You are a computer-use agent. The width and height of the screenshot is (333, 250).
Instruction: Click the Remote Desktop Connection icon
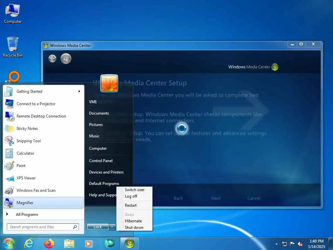pos(9,116)
